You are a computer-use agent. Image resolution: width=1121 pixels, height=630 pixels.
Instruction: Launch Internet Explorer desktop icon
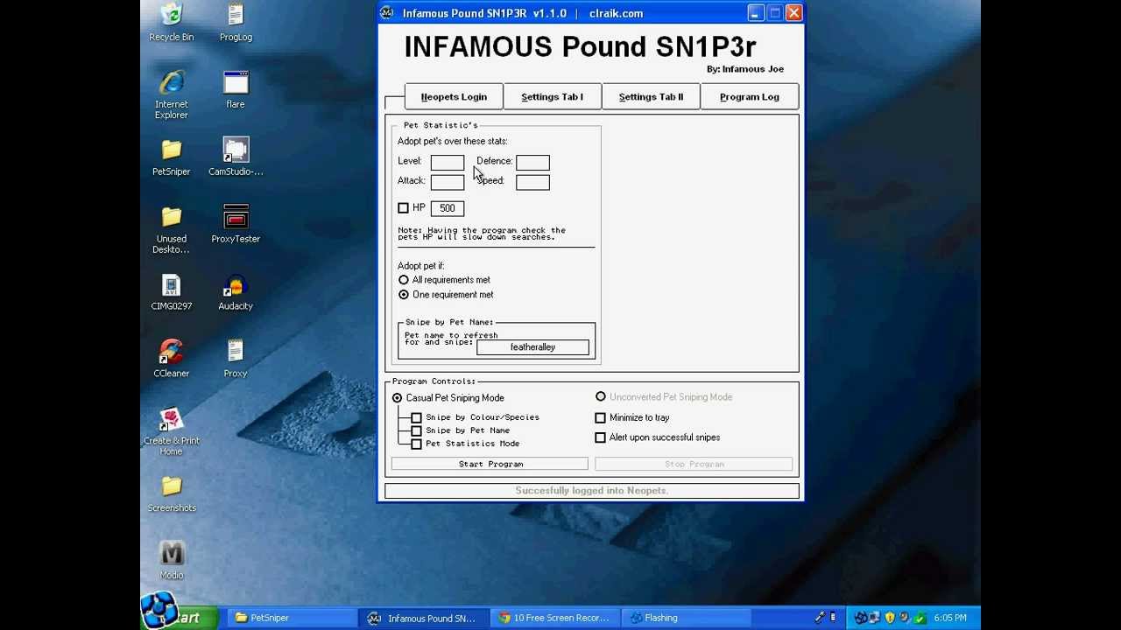point(172,94)
